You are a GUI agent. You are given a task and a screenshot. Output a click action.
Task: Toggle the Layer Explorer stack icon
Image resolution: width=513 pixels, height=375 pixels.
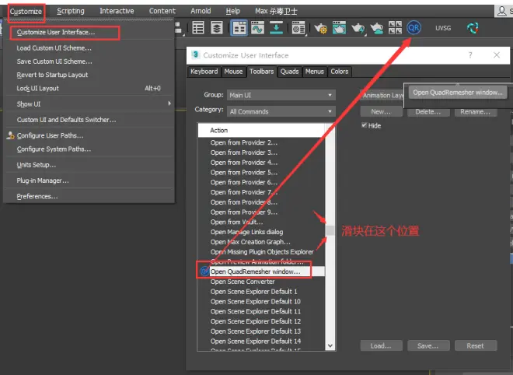tap(217, 28)
